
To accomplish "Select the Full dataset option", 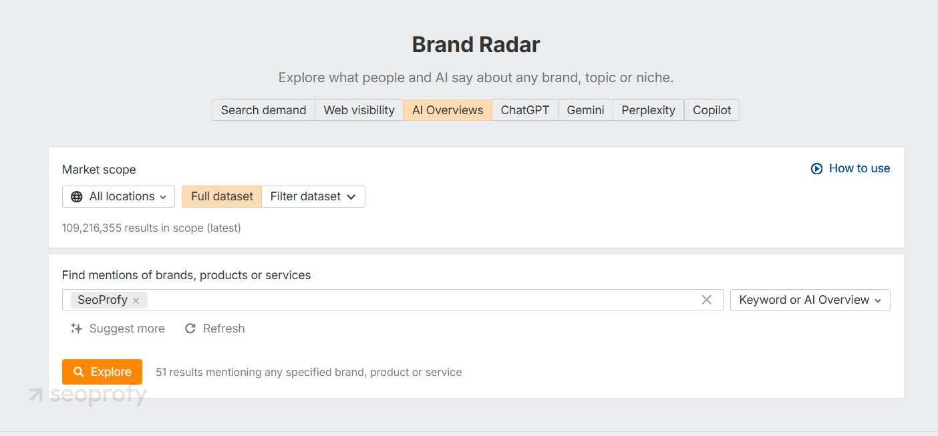I will point(222,196).
